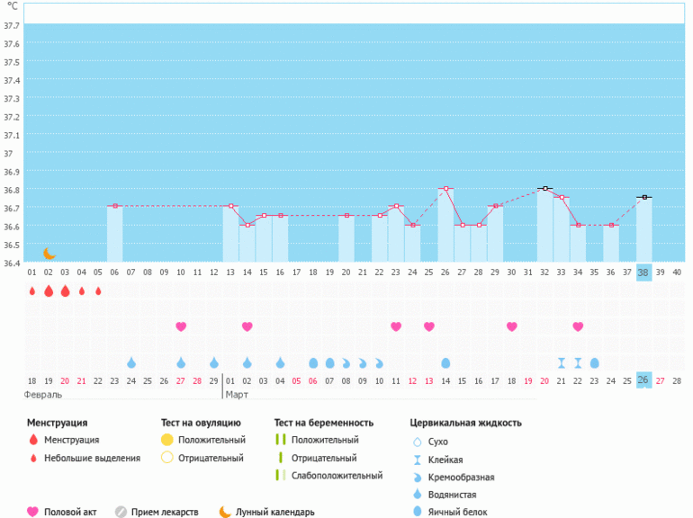Image resolution: width=693 pixels, height=518 pixels.
Task: Click the sticky fluid icon on day 33
Action: (562, 362)
